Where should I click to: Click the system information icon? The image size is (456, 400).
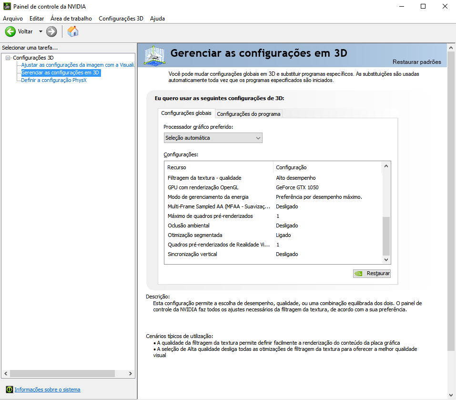pyautogui.click(x=10, y=389)
